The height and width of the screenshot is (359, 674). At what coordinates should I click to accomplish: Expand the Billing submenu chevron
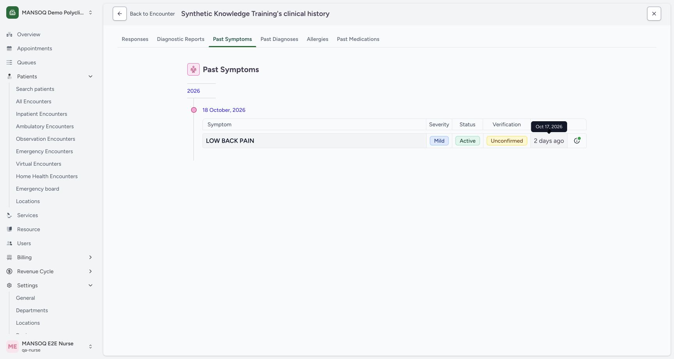point(90,257)
